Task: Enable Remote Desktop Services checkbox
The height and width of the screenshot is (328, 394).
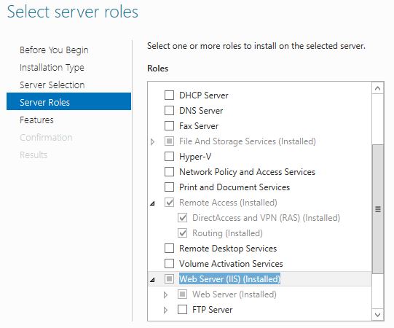Action: [x=169, y=249]
